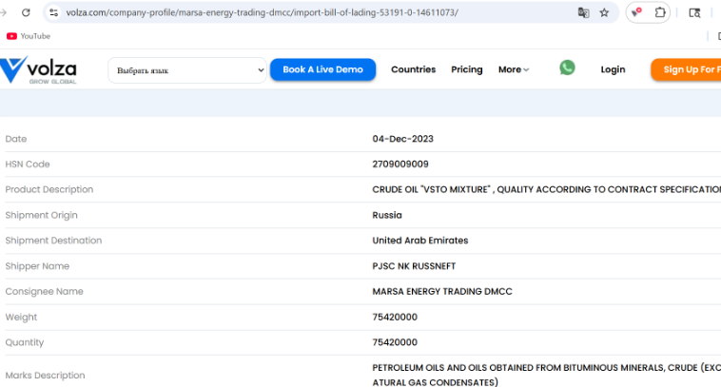
Task: Open the extensions puzzle icon
Action: click(x=660, y=12)
